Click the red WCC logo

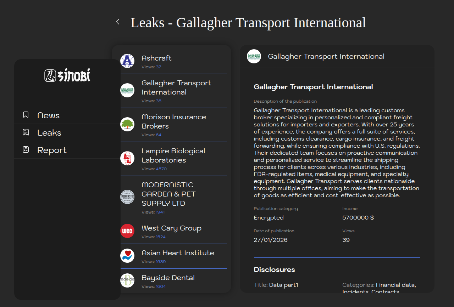127,231
